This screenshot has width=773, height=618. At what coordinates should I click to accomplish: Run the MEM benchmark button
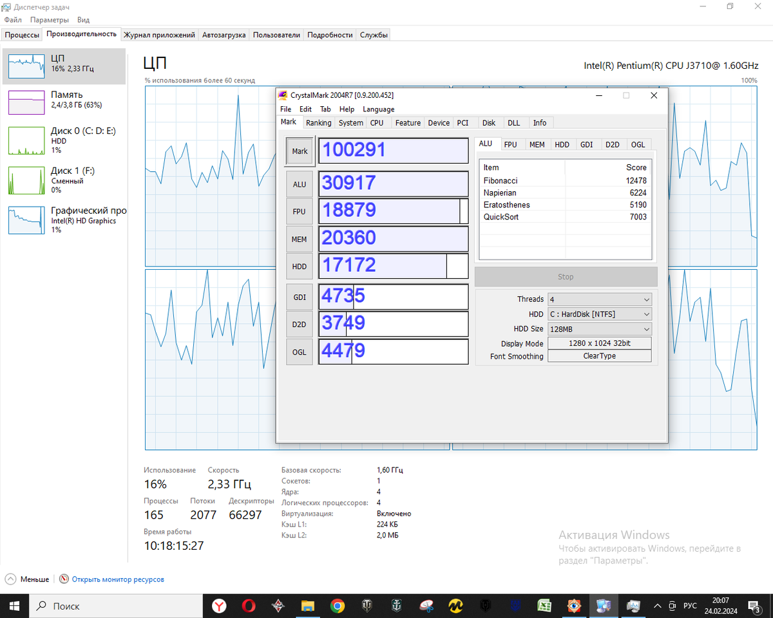[300, 239]
